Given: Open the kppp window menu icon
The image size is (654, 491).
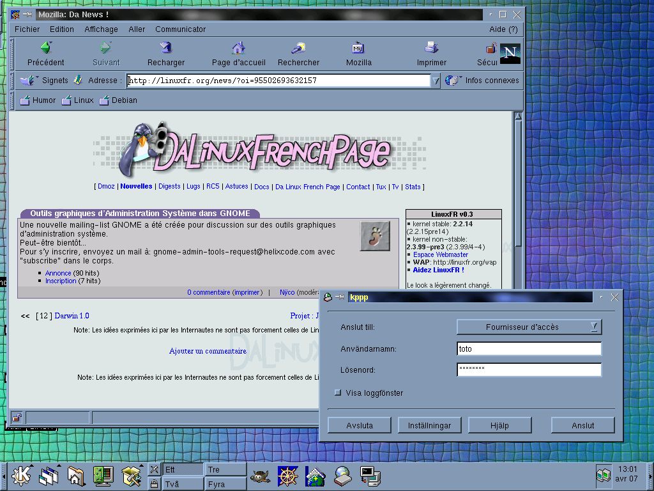Looking at the screenshot, I should point(328,297).
